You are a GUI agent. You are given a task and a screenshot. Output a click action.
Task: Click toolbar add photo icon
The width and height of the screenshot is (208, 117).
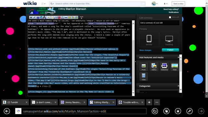point(69,17)
